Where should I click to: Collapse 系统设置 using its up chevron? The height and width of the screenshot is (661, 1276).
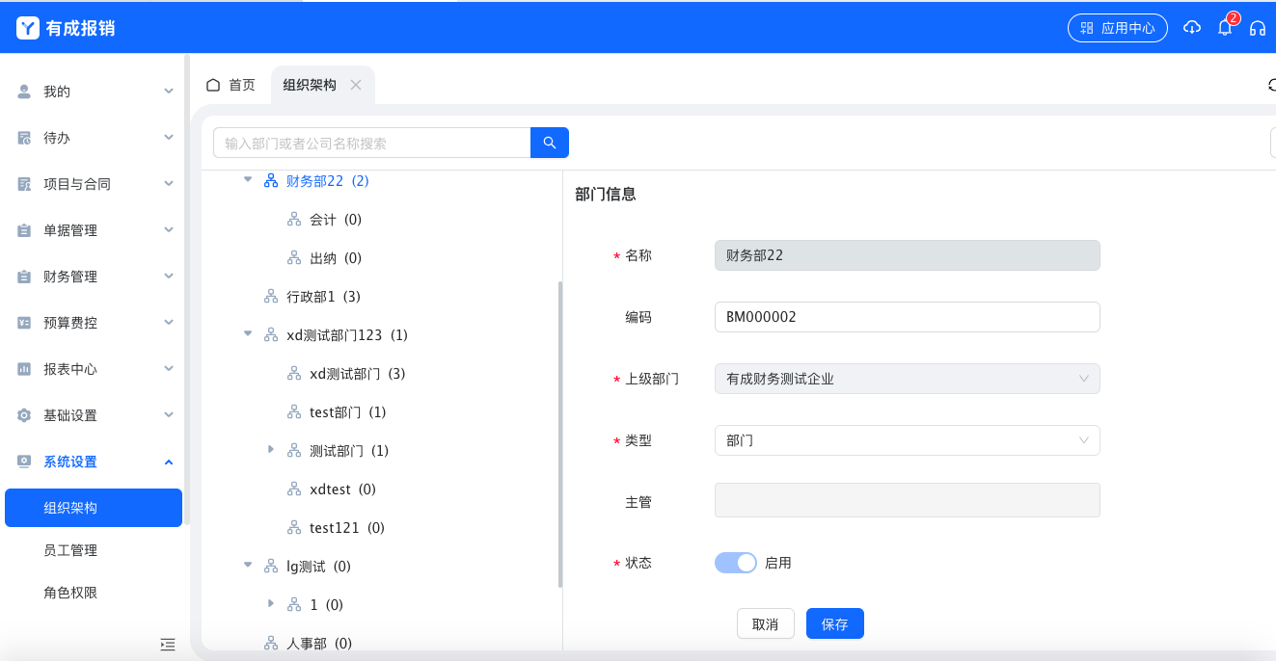(x=169, y=462)
